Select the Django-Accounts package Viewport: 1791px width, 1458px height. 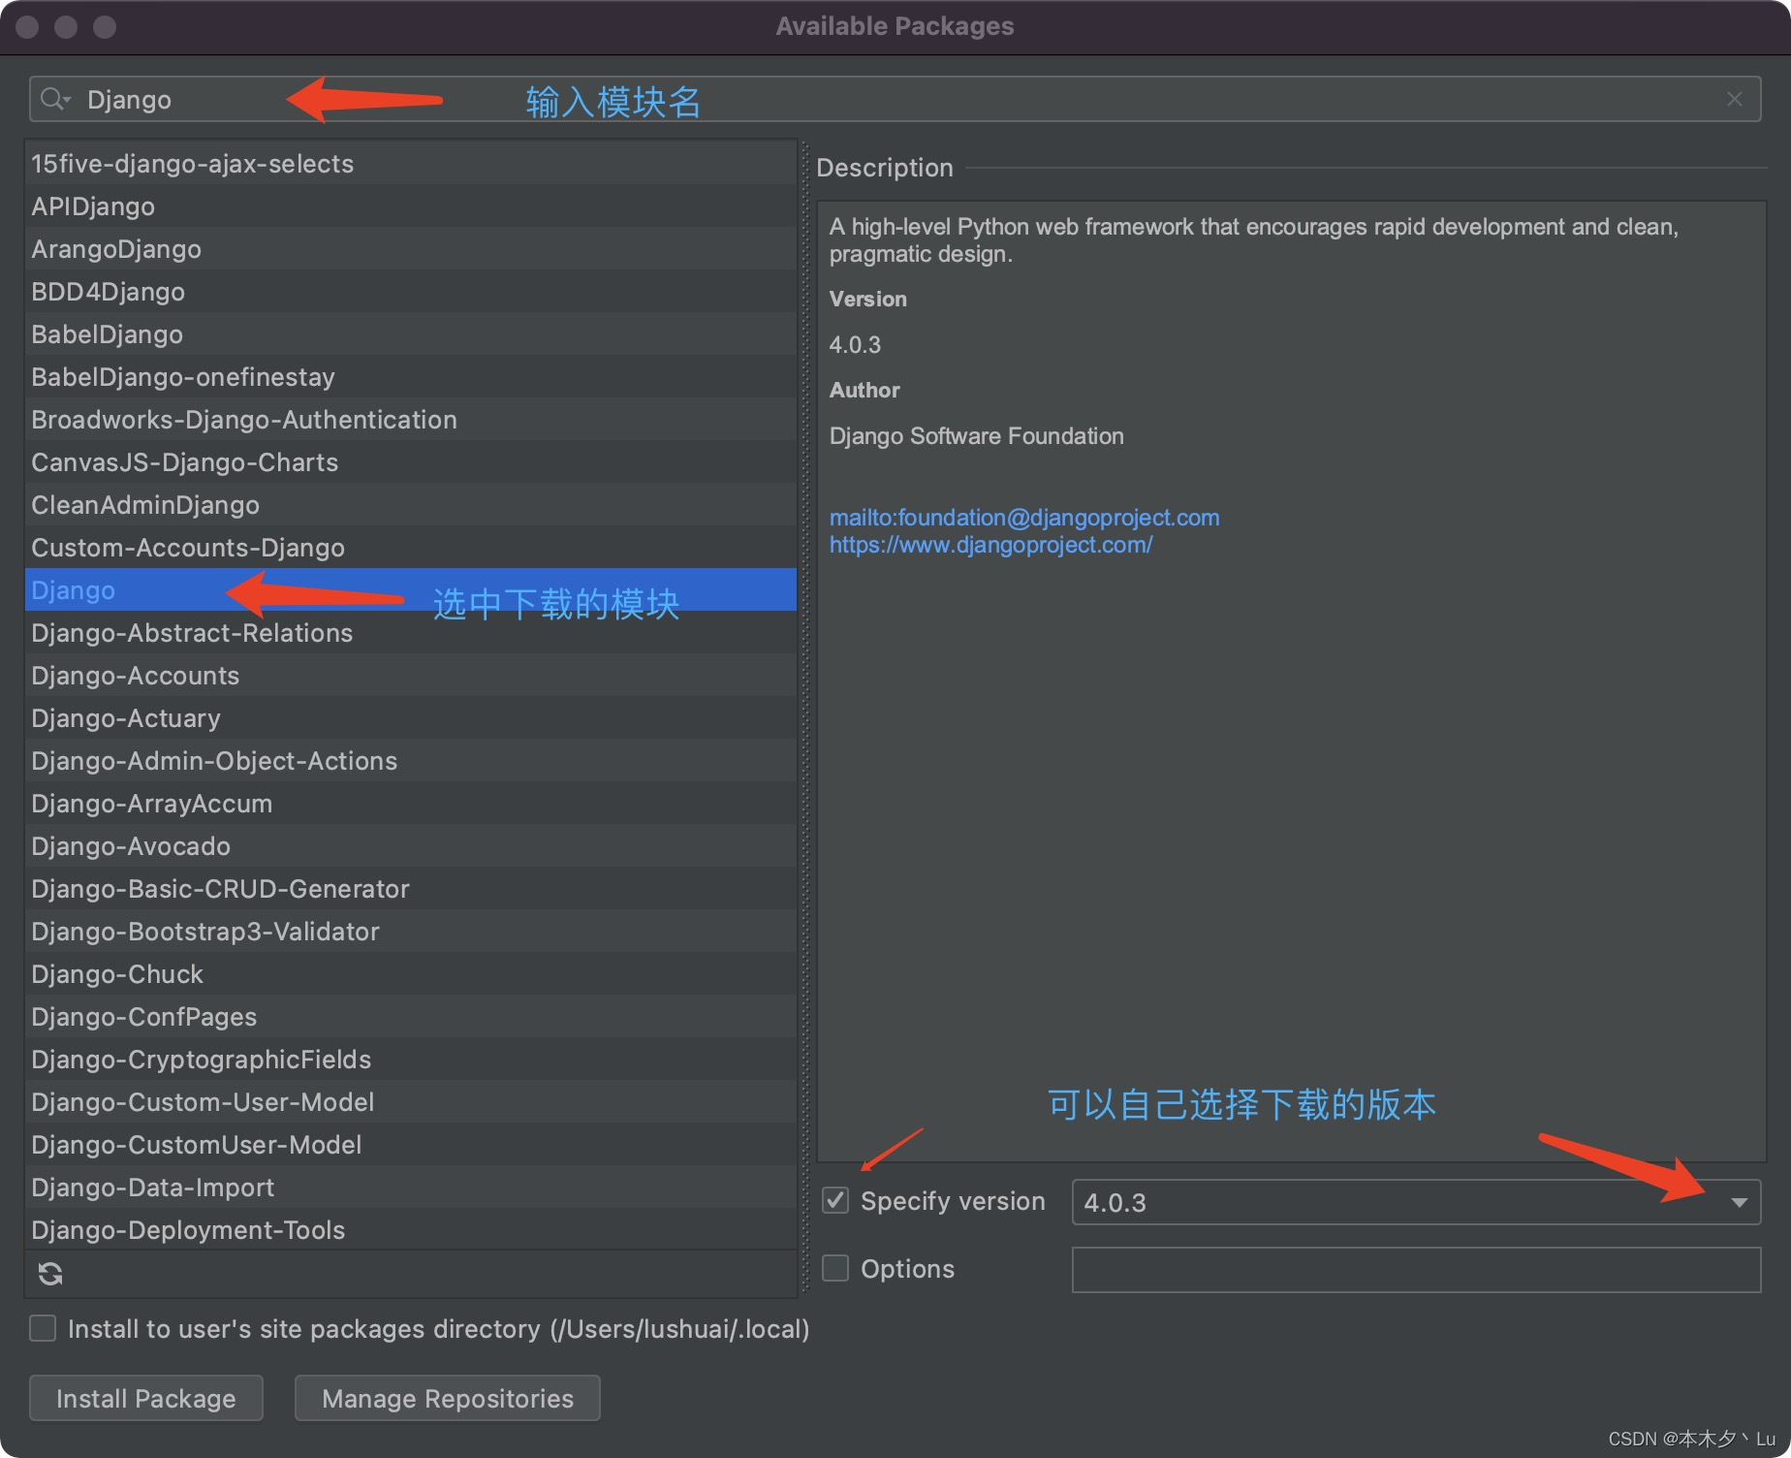point(411,676)
